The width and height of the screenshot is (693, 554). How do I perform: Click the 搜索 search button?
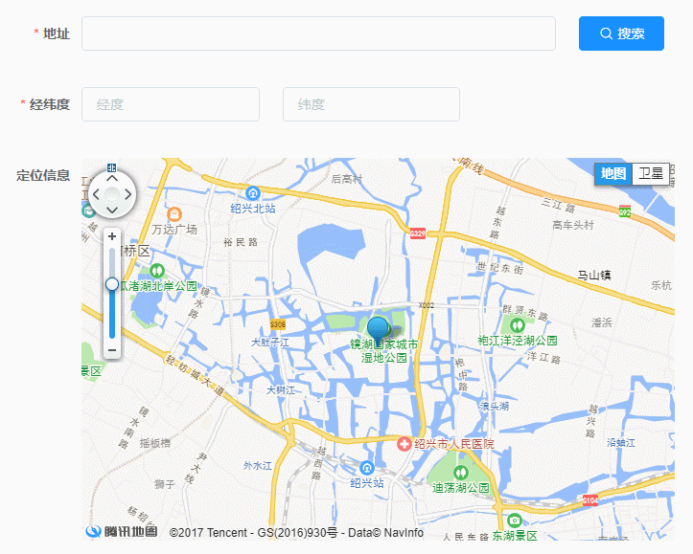tap(621, 33)
